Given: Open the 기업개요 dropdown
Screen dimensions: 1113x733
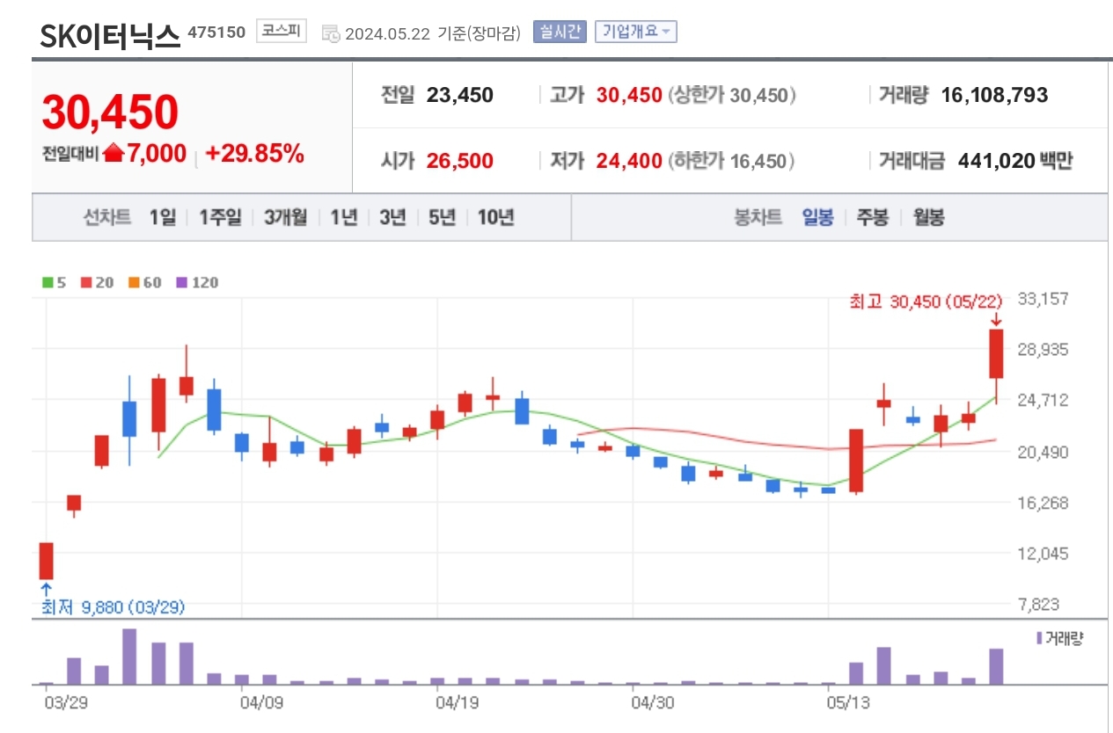Looking at the screenshot, I should pos(635,32).
